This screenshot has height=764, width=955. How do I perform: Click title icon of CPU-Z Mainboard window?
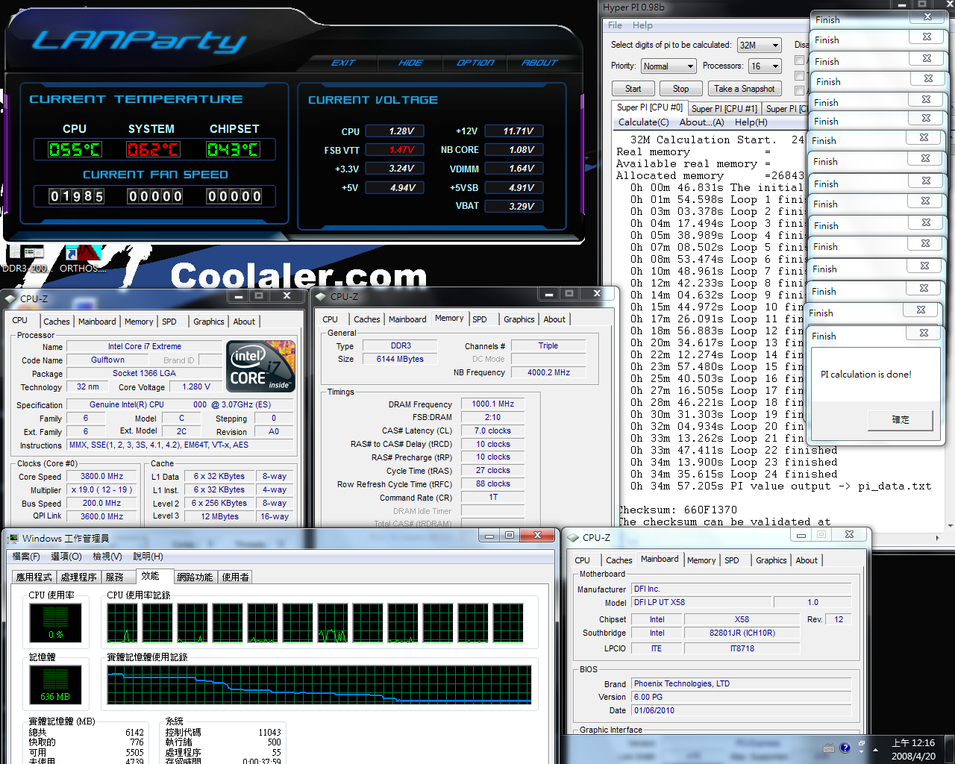574,537
